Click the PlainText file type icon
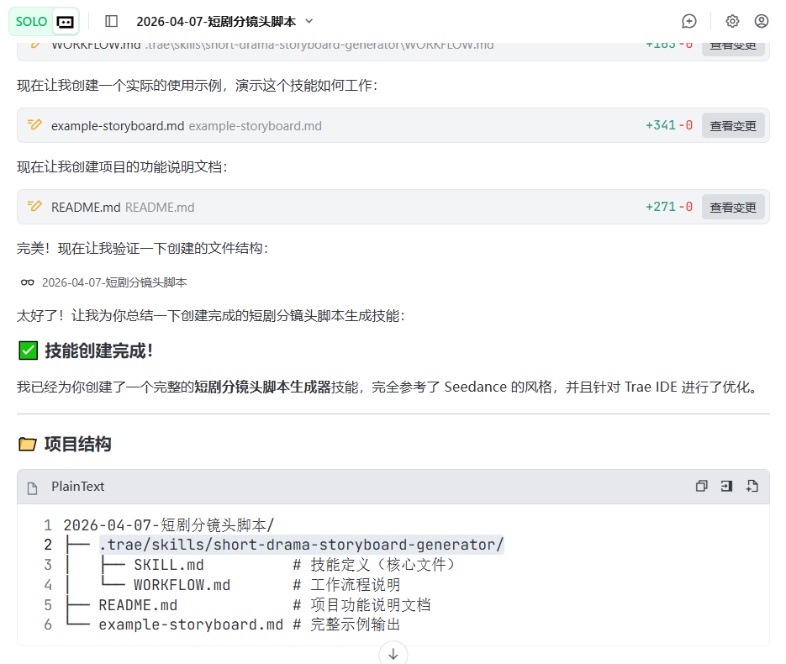Viewport: 786px width, 664px height. coord(33,487)
